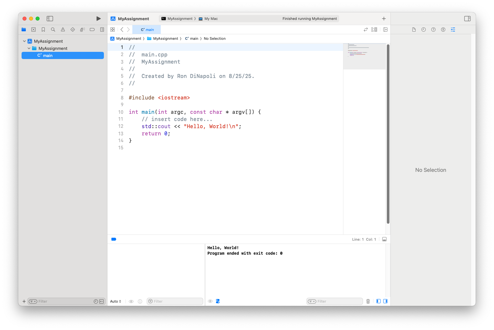Show only source-controlled files filter
The height and width of the screenshot is (330, 494).
click(101, 301)
